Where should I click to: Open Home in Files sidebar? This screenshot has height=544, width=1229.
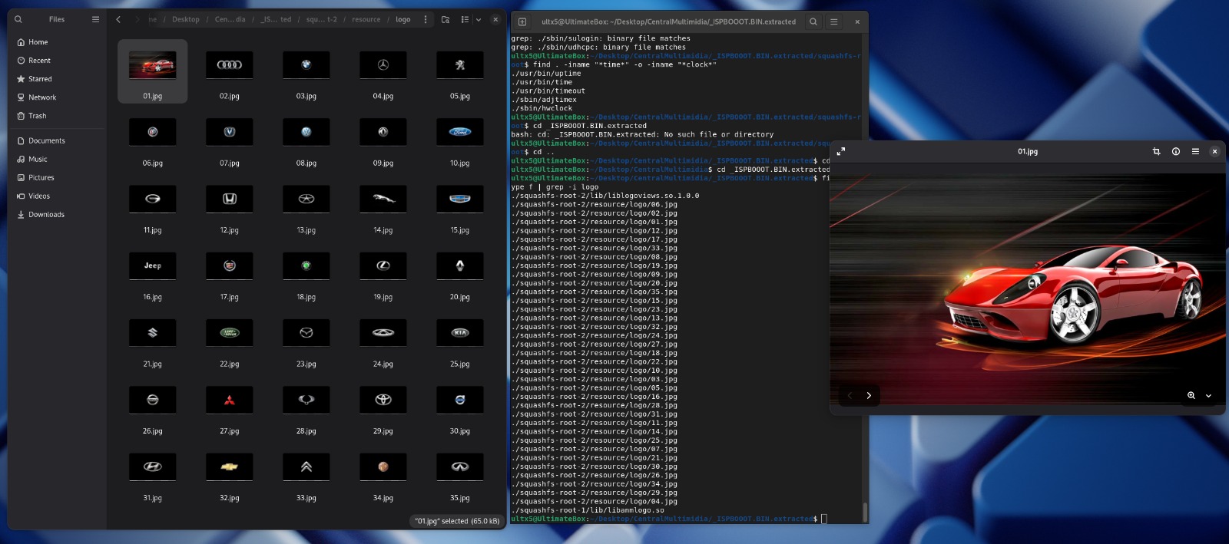point(57,42)
